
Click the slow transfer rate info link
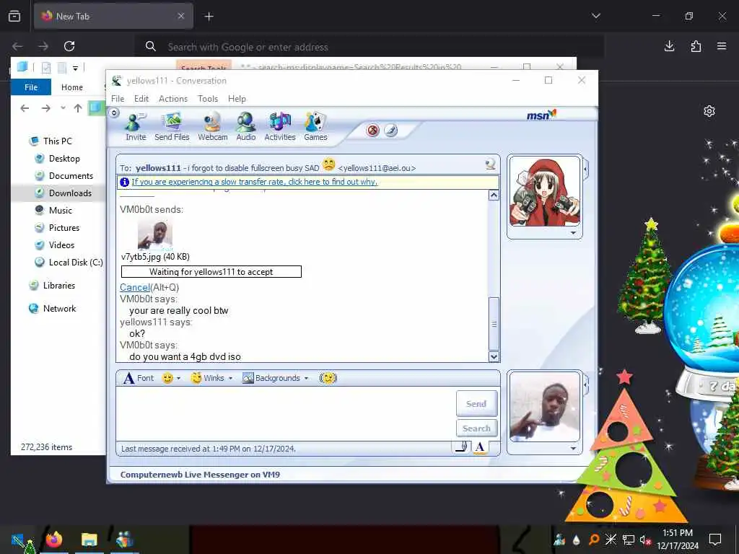(255, 182)
